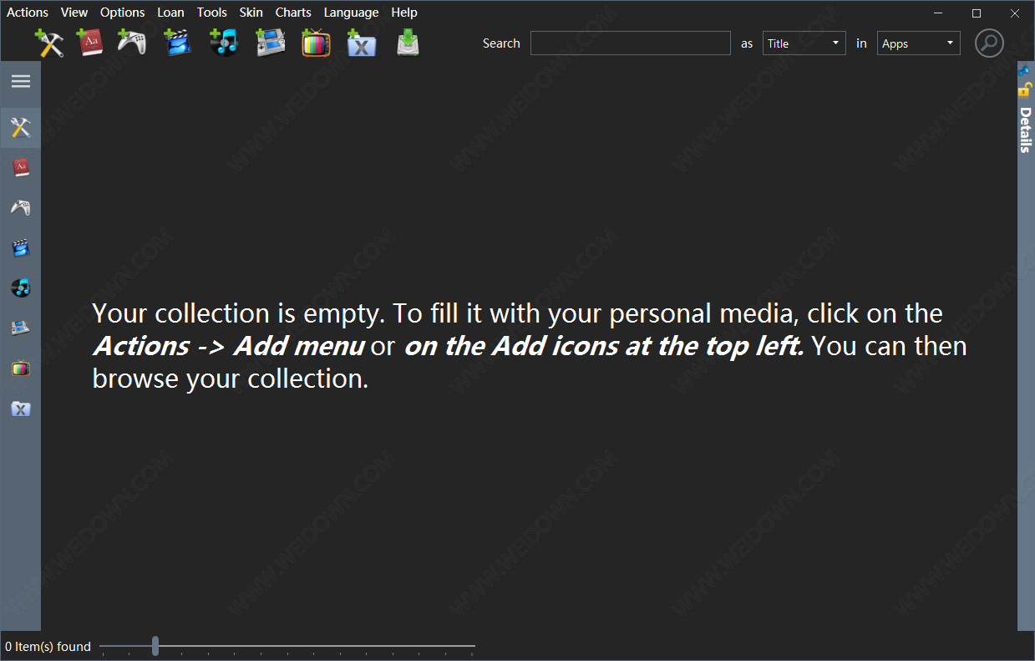This screenshot has width=1035, height=661.
Task: Expand the Details side panel tab
Action: [1026, 130]
